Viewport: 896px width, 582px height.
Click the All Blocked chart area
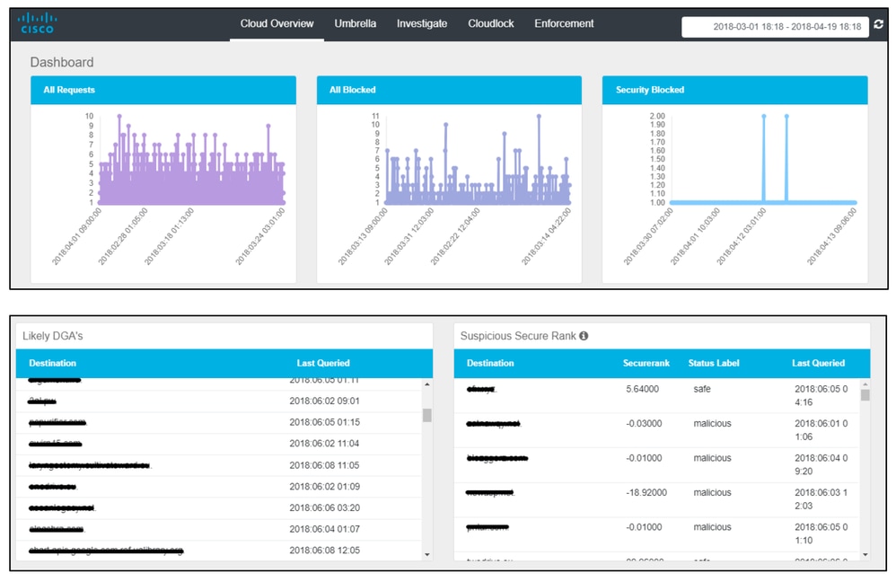[x=478, y=160]
